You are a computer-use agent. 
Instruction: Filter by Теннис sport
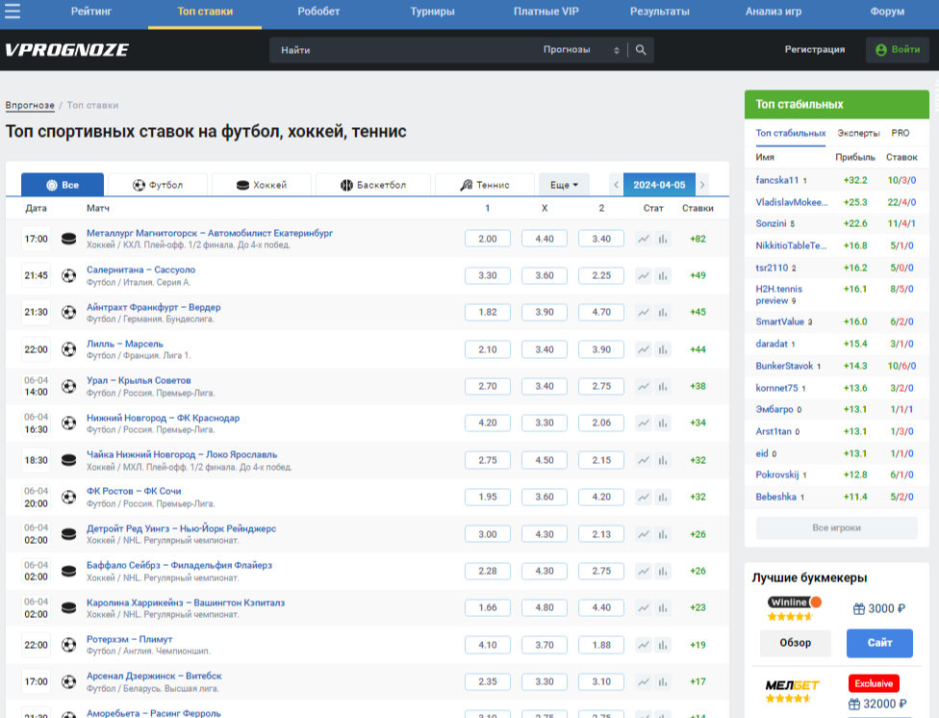(x=485, y=185)
